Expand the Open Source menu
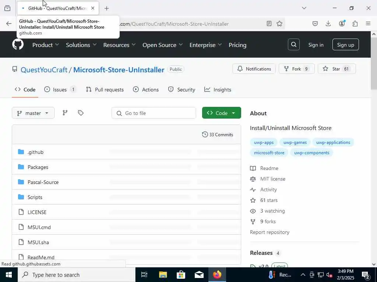Image resolution: width=377 pixels, height=282 pixels. (162, 45)
